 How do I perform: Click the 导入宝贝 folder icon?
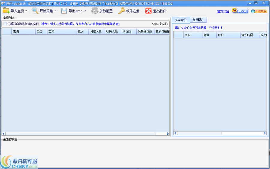click(x=6, y=11)
